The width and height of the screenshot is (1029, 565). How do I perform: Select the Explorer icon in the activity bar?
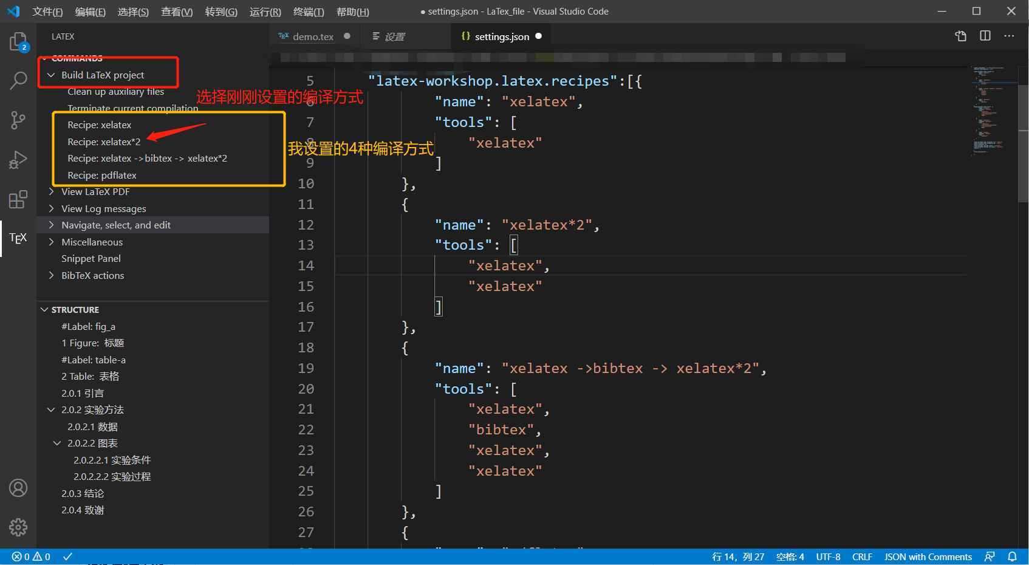pyautogui.click(x=18, y=41)
